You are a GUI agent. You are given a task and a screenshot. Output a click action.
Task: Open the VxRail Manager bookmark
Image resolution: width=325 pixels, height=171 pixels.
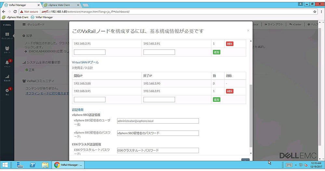[42, 17]
